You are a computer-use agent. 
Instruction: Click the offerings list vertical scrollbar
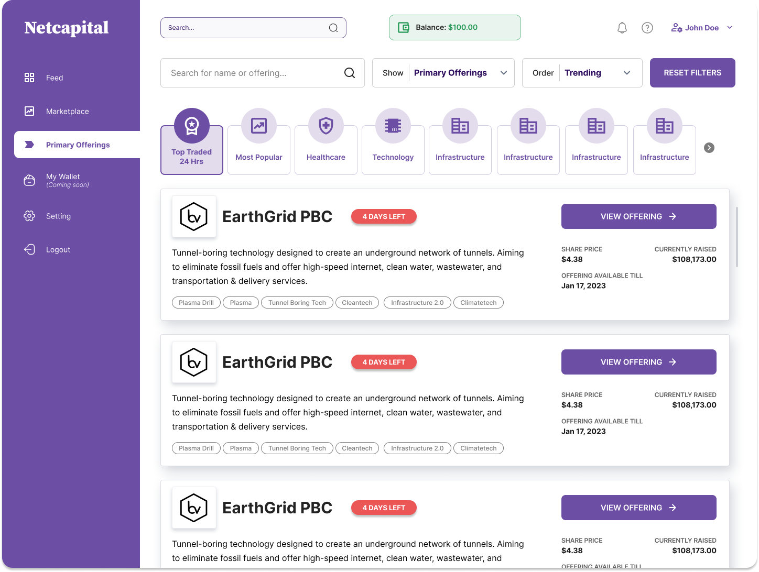click(x=737, y=237)
